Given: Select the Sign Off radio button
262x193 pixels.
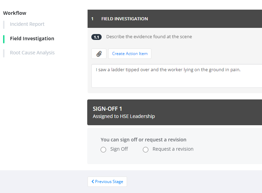Looking at the screenshot, I should click(x=103, y=149).
